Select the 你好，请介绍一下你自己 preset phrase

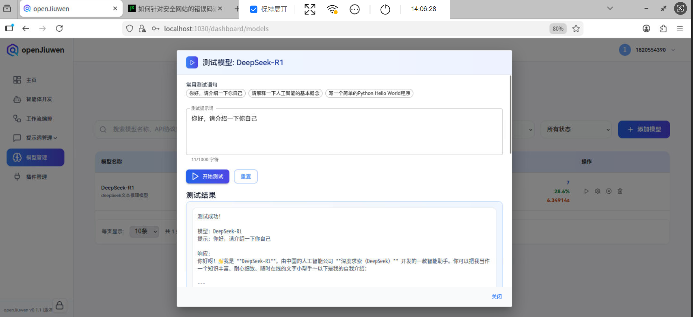(x=216, y=93)
